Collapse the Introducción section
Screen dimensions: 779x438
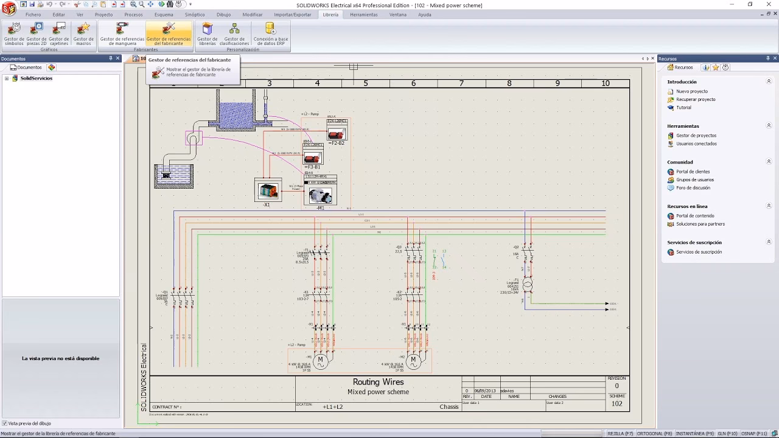[770, 81]
